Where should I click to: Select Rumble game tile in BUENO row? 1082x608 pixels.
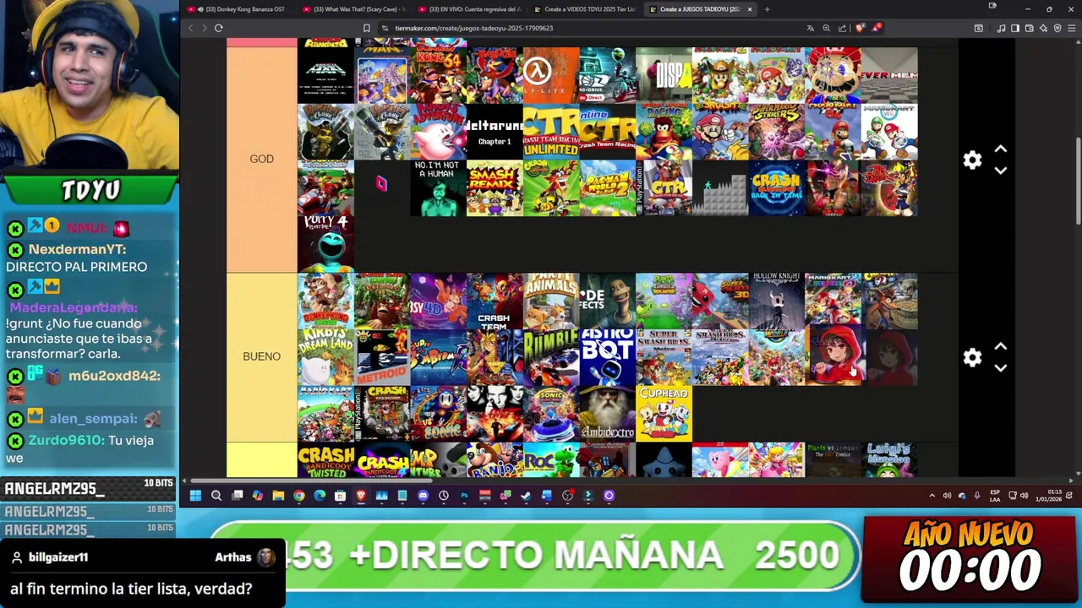pos(550,357)
